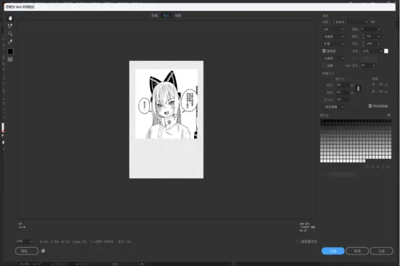400x266 pixels.
Task: Open the colors count dropdown arrow
Action: (x=379, y=37)
